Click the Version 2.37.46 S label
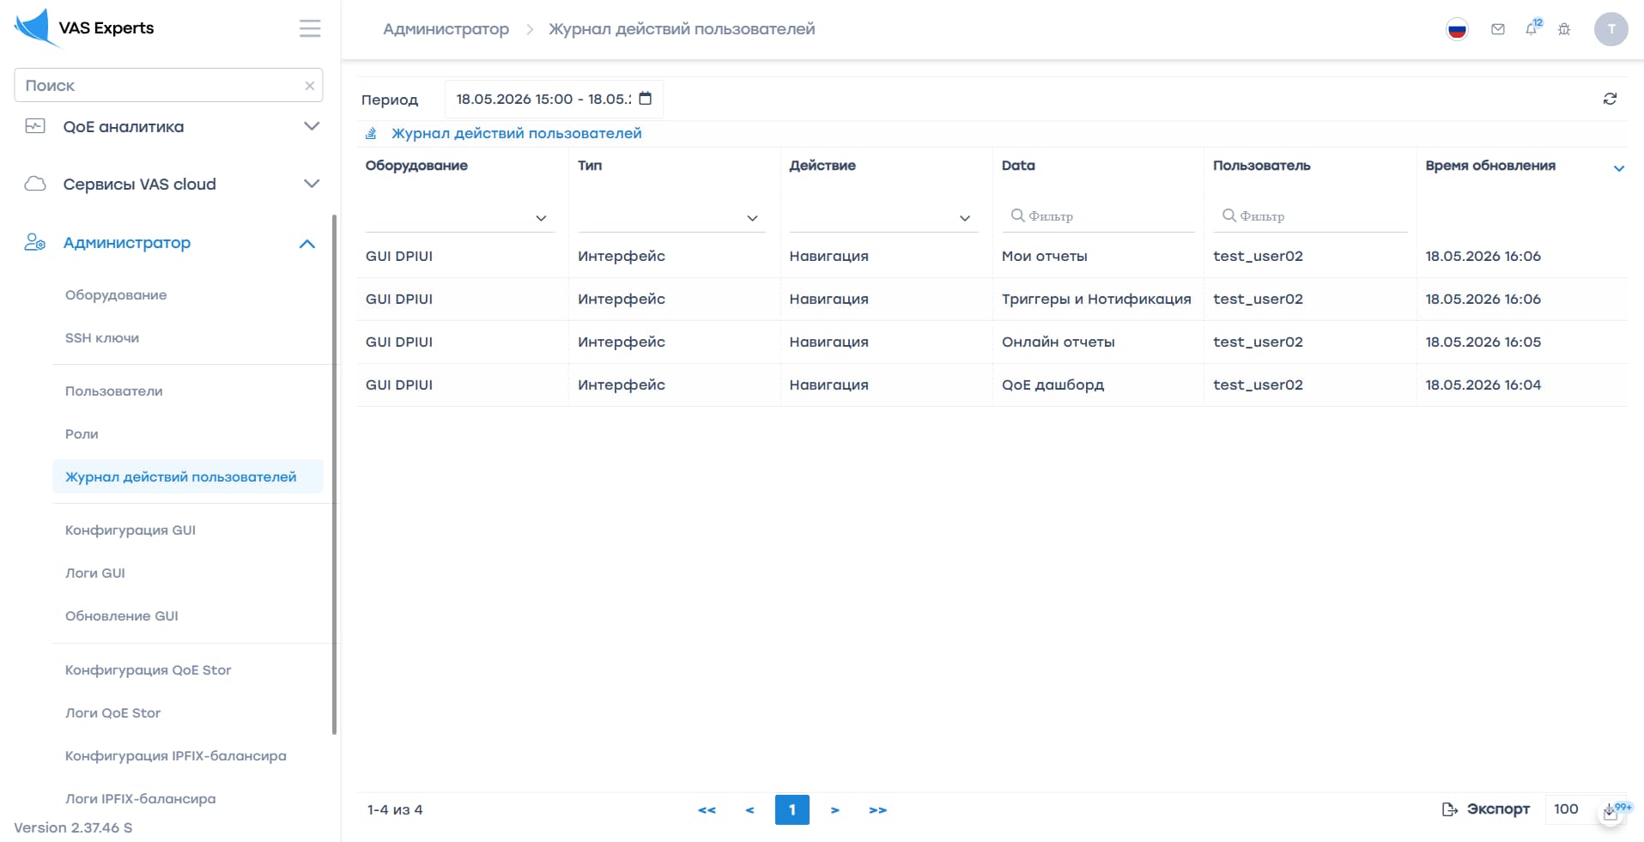Image resolution: width=1644 pixels, height=842 pixels. point(73,827)
